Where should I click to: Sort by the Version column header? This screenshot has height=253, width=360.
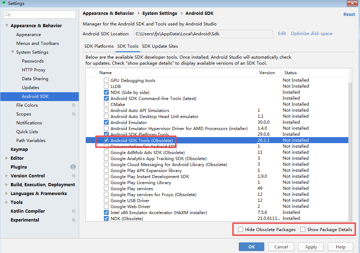click(268, 72)
